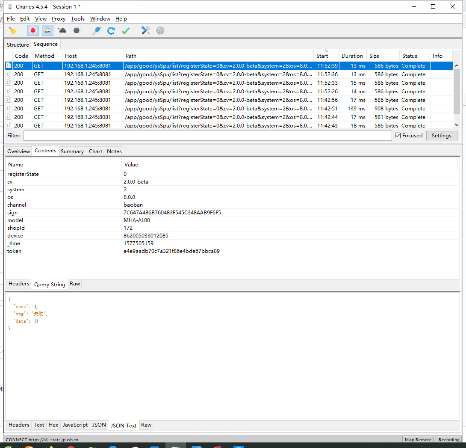Repeat selected request with refresh icon
This screenshot has width=466, height=448.
(111, 30)
